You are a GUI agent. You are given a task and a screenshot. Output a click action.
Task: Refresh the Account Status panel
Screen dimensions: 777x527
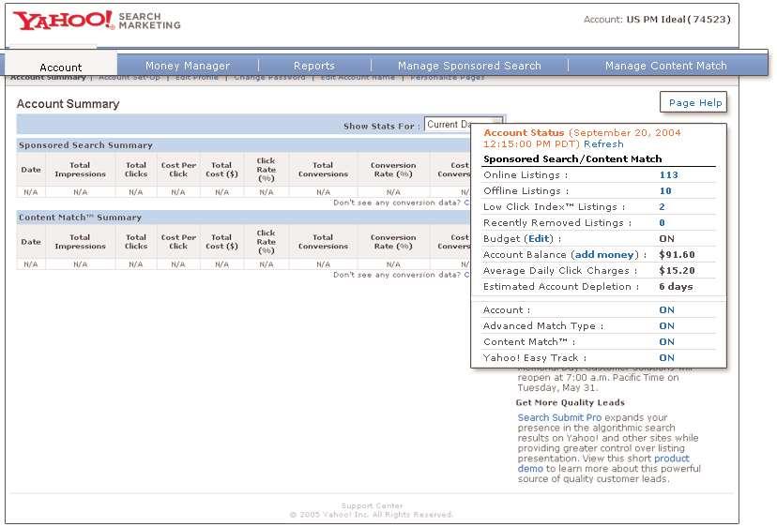coord(602,144)
